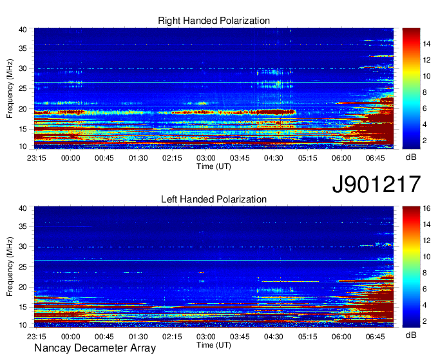
Task: Click "Frequency (MHz)" axis label of left-handed plot
Action: [10, 267]
